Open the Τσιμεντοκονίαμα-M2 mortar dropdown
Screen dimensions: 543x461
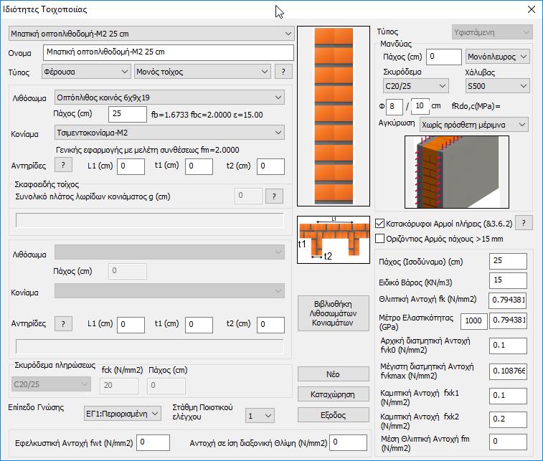pos(169,133)
